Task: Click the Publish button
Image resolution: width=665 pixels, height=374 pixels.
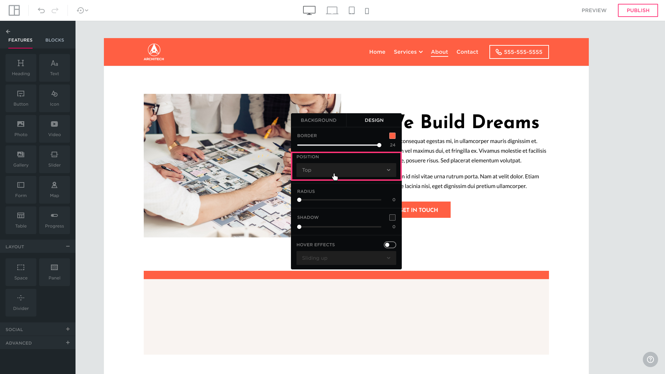Action: (638, 10)
